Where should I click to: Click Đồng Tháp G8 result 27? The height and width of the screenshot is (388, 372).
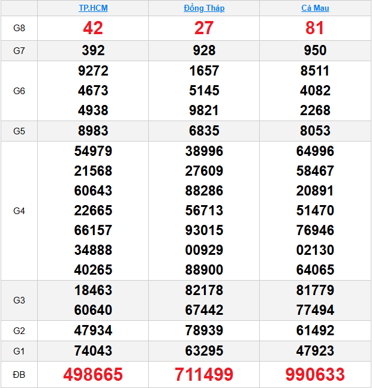click(204, 28)
